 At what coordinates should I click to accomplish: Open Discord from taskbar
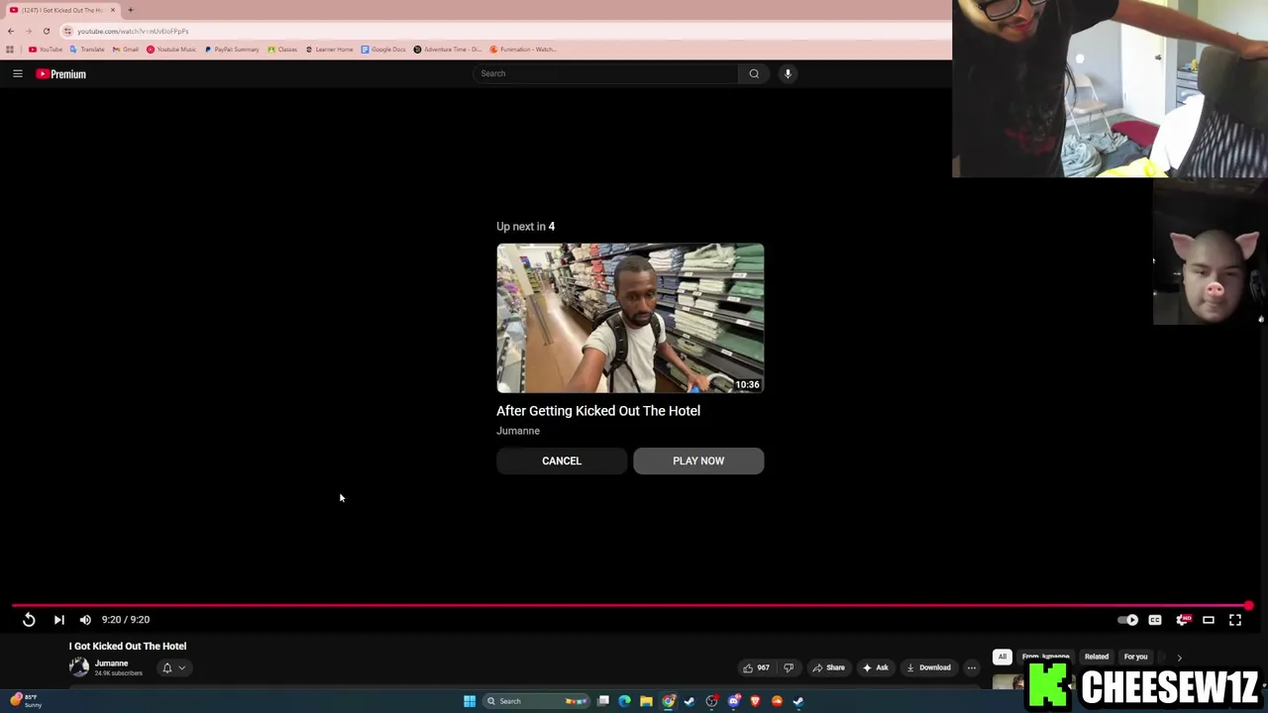point(733,701)
